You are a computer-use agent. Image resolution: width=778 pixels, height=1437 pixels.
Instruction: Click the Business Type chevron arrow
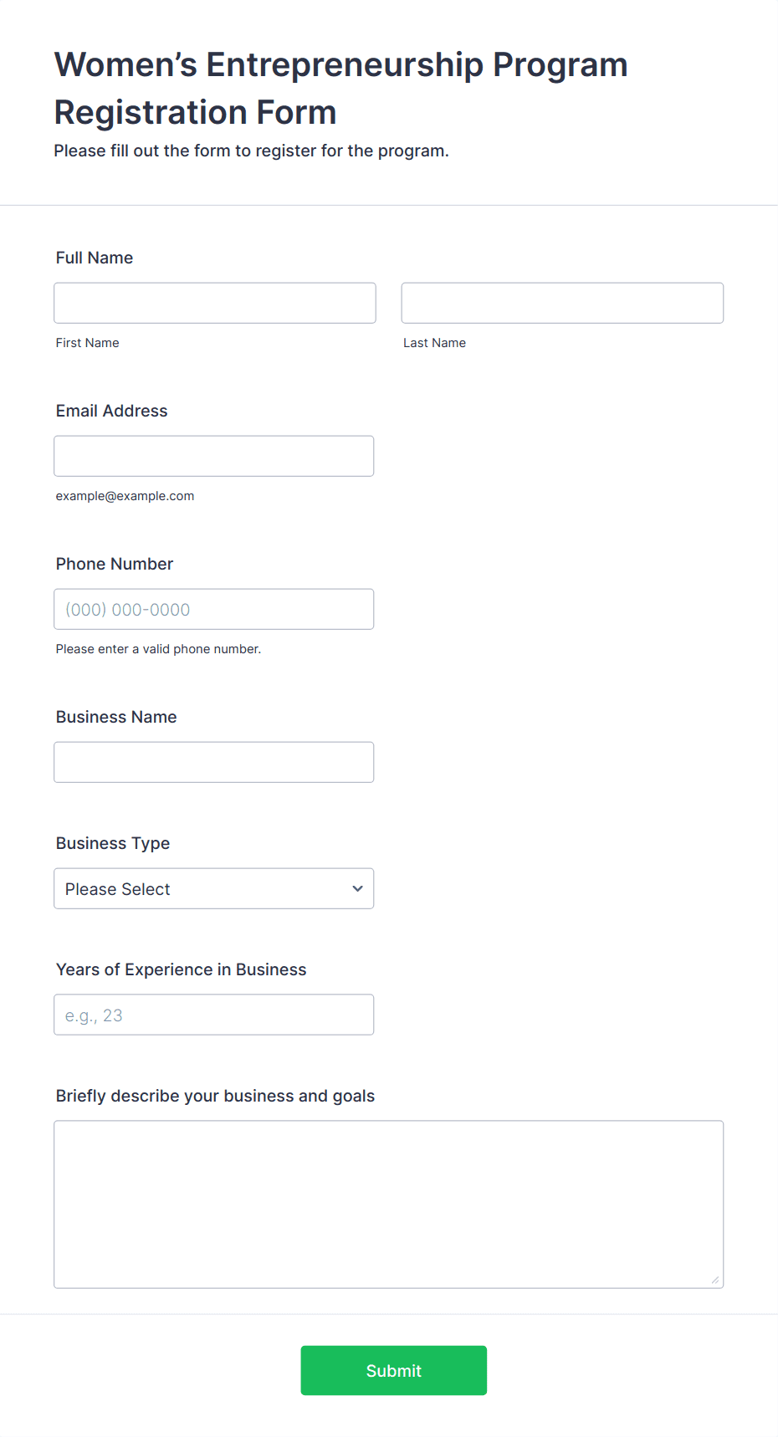tap(358, 888)
